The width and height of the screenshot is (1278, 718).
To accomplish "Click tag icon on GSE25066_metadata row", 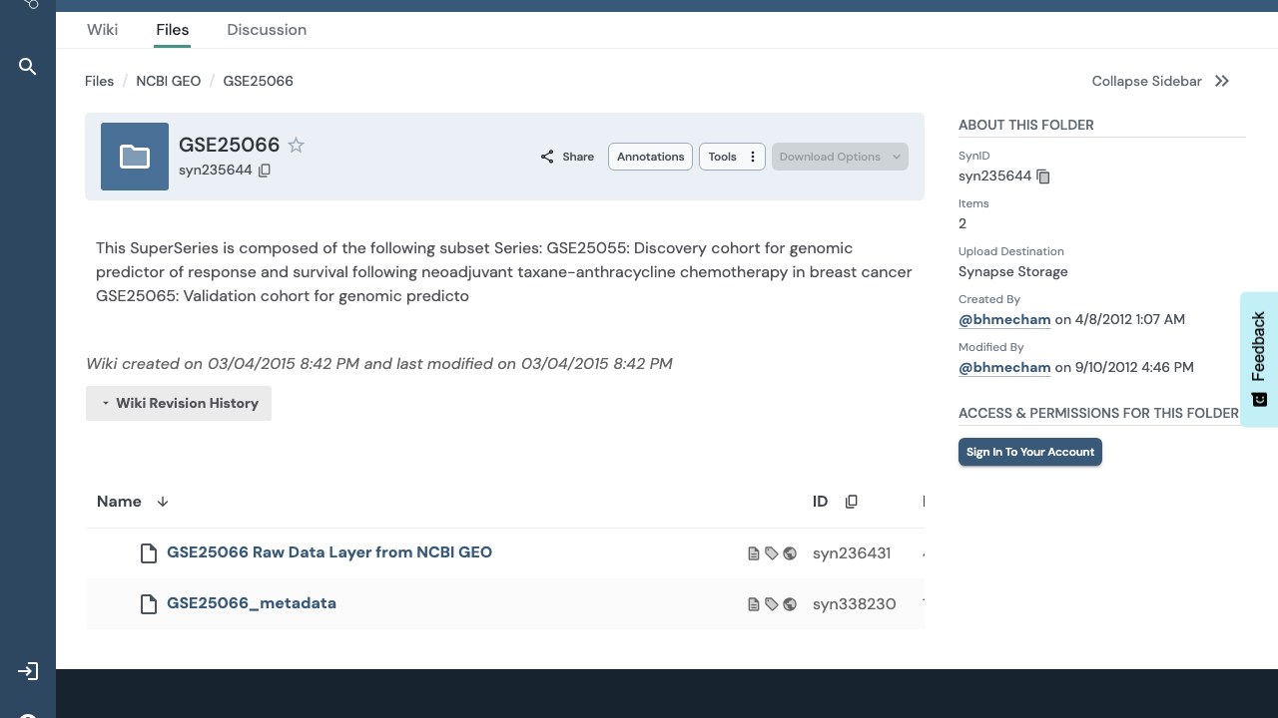I will coord(772,604).
